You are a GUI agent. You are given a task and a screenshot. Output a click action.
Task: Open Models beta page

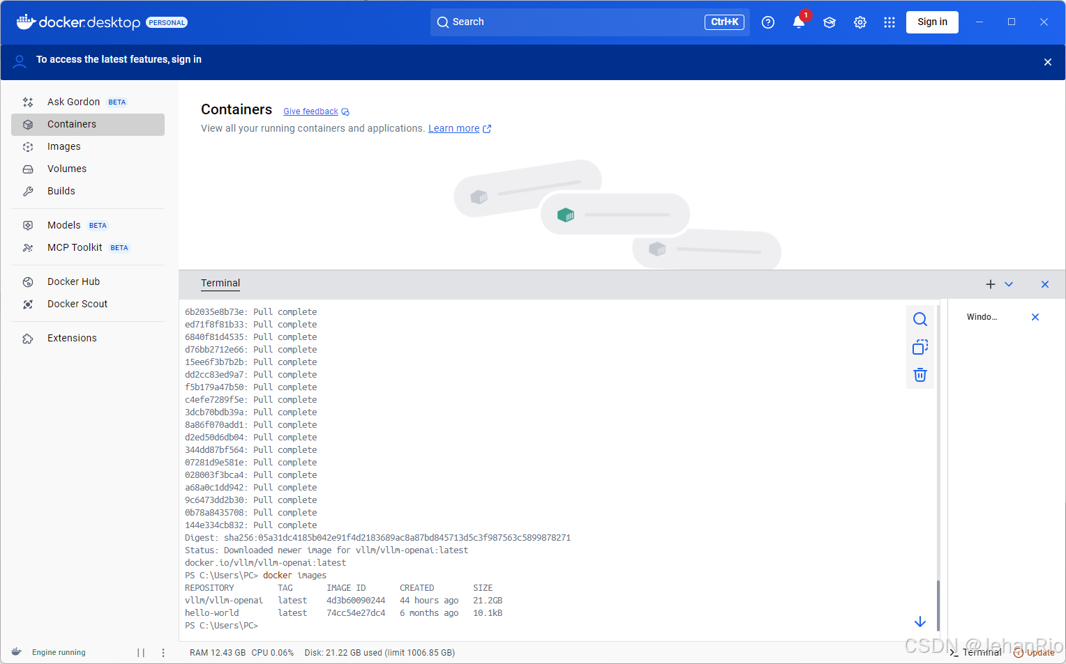tap(88, 225)
